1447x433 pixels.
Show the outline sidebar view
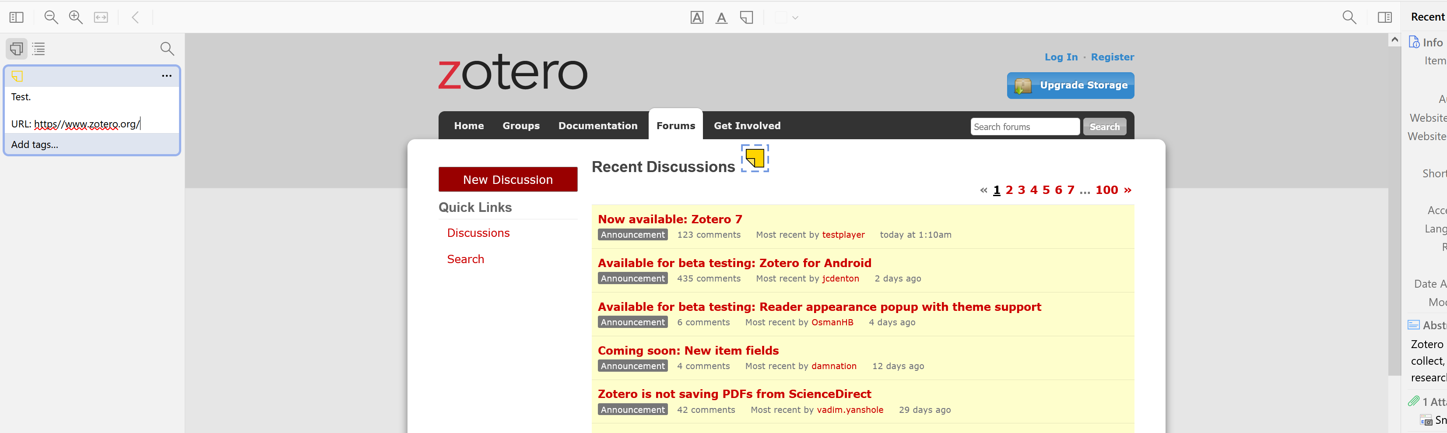(39, 49)
